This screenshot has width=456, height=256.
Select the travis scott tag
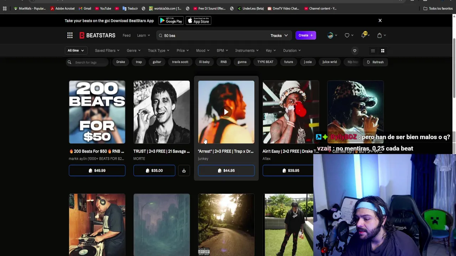click(x=180, y=62)
